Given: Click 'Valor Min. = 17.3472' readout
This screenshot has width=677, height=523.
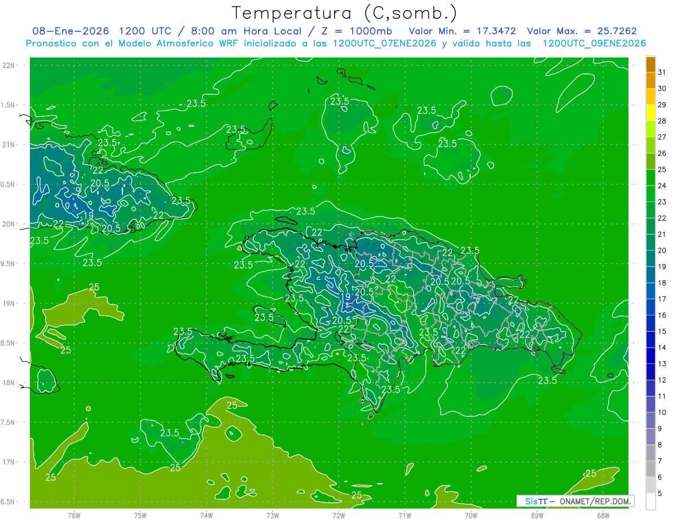Looking at the screenshot, I should (x=463, y=31).
